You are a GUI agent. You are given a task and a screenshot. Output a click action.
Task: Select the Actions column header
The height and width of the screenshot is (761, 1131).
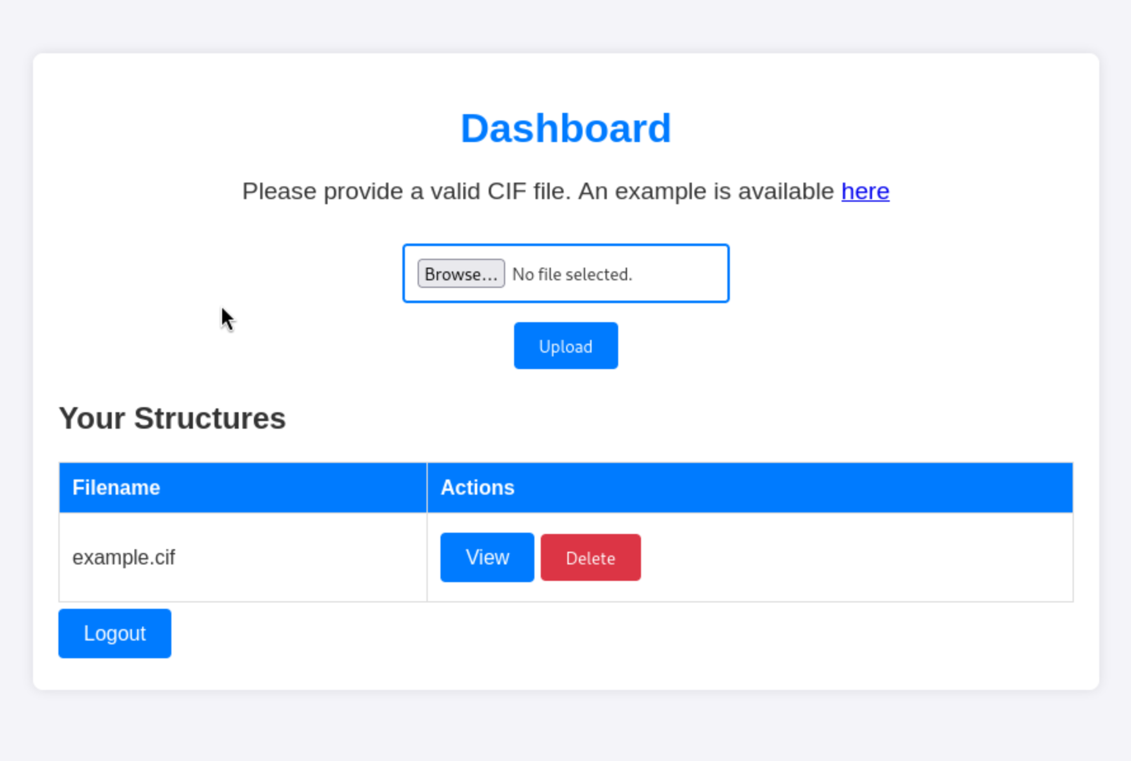pos(477,488)
